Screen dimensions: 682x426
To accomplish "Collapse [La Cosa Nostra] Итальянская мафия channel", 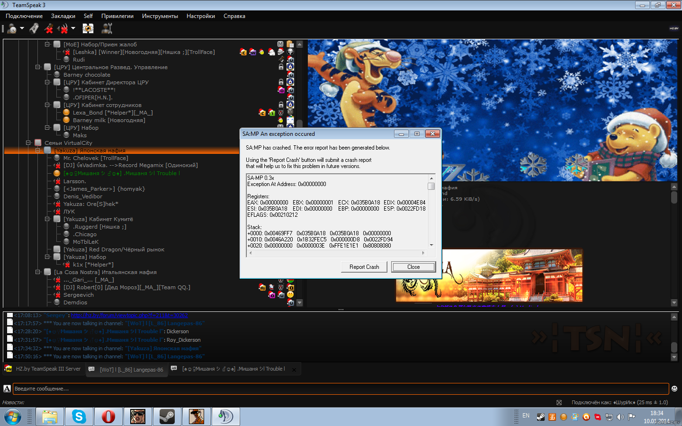I will pos(38,272).
